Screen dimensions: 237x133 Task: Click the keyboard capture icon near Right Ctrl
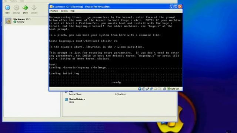168,89
